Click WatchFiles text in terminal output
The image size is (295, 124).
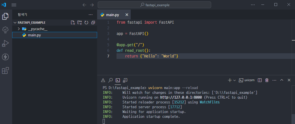pos(210,102)
